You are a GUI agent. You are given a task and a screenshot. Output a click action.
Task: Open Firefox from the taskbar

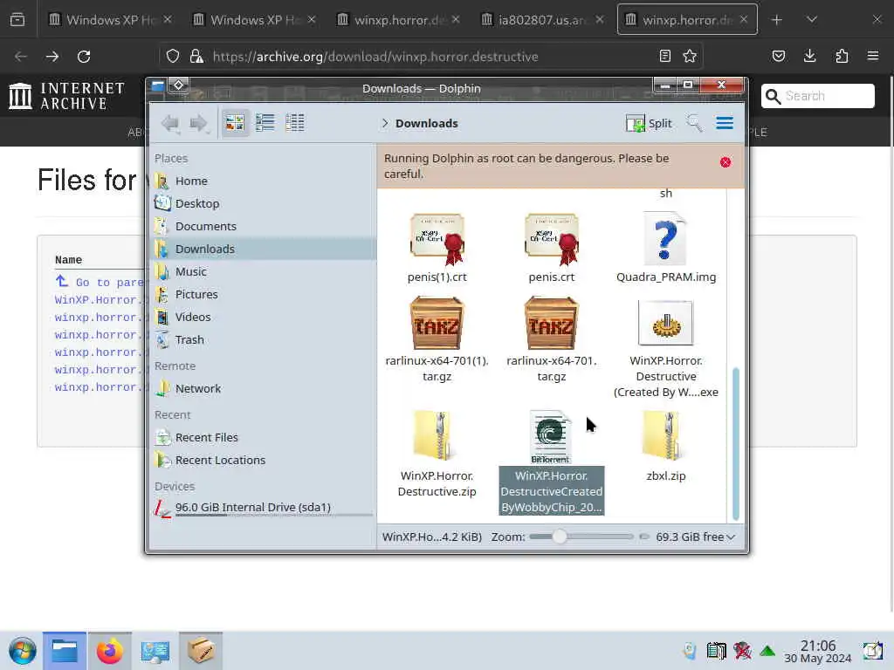coord(109,651)
